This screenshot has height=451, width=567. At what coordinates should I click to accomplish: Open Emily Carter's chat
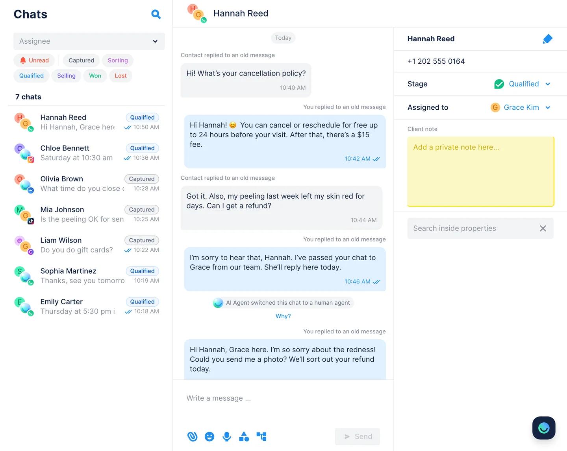click(x=87, y=306)
